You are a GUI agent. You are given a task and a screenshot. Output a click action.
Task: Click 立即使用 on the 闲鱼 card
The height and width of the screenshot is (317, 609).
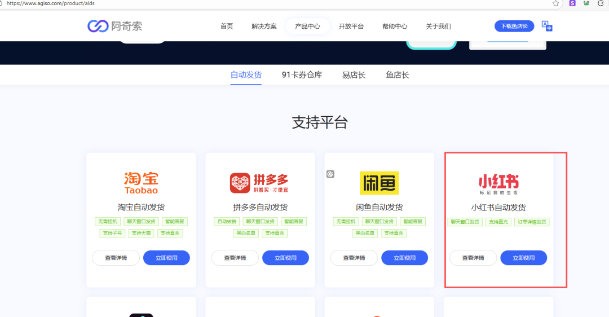pos(405,258)
